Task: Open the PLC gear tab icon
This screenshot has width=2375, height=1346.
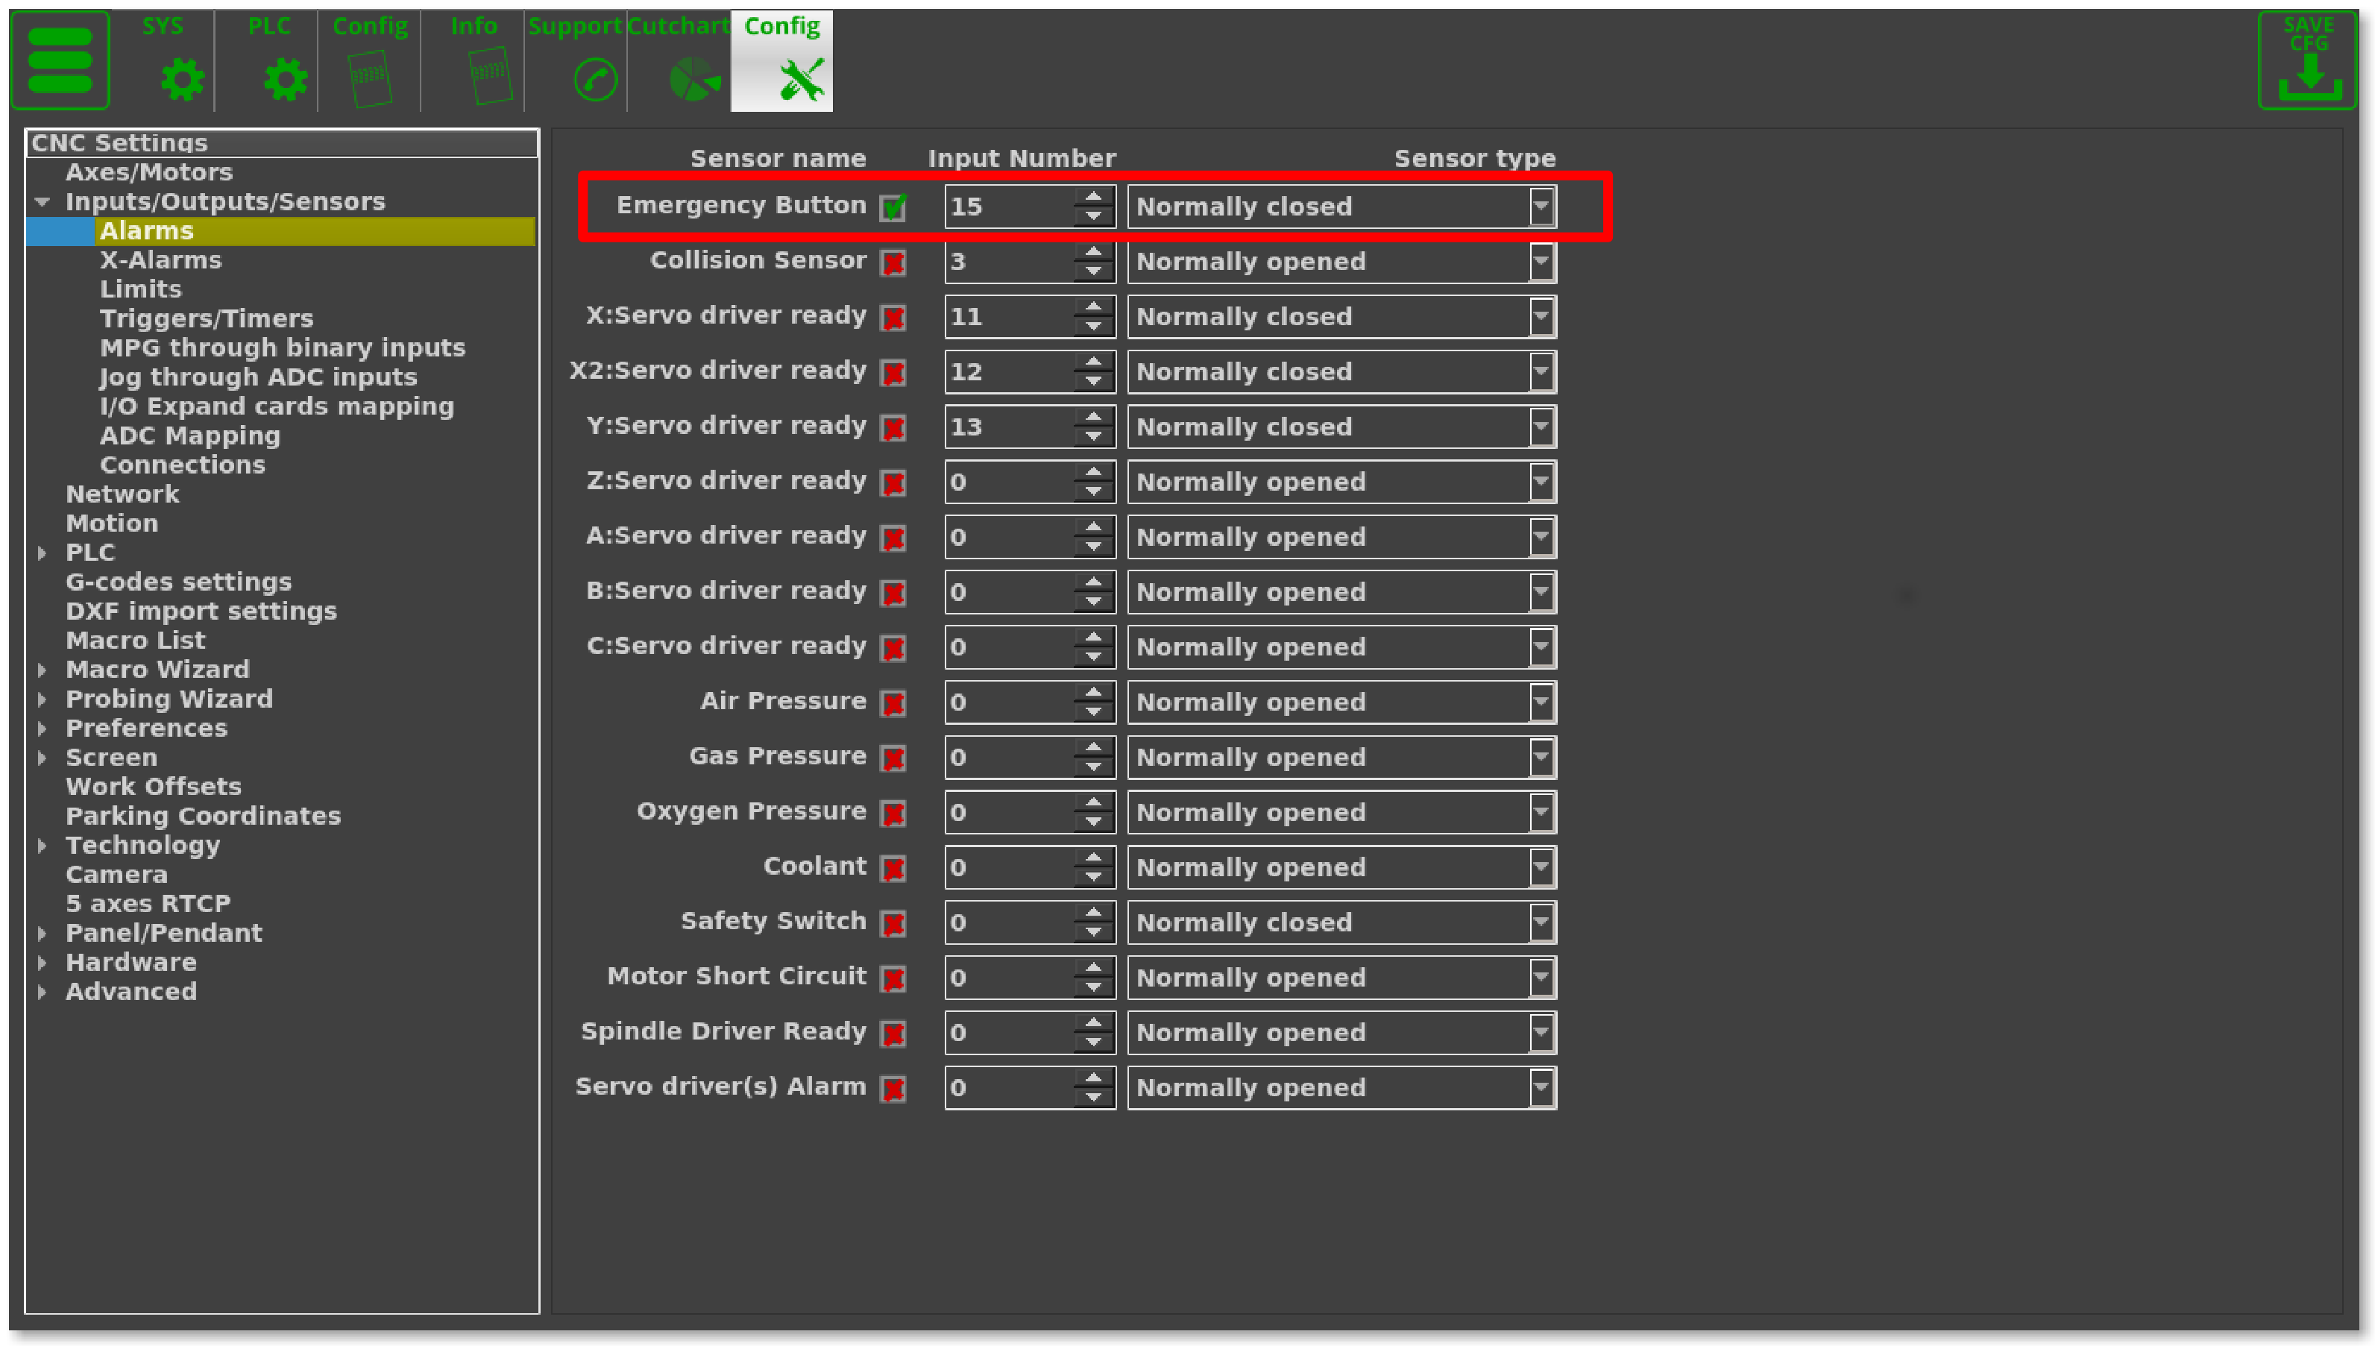Action: pyautogui.click(x=285, y=78)
